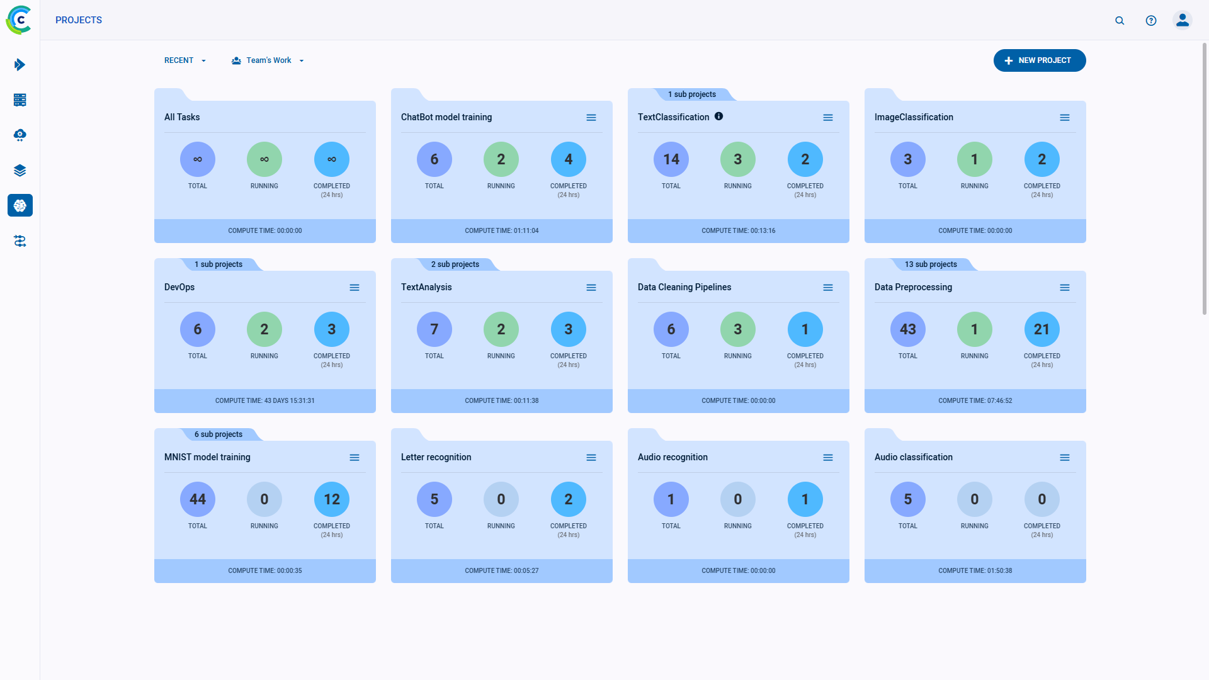Click the info icon on TextClassification card
This screenshot has height=680, width=1209.
coord(719,116)
